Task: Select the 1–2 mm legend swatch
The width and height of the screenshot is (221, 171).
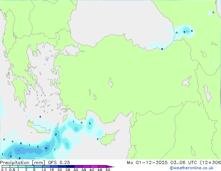Action: [22, 166]
